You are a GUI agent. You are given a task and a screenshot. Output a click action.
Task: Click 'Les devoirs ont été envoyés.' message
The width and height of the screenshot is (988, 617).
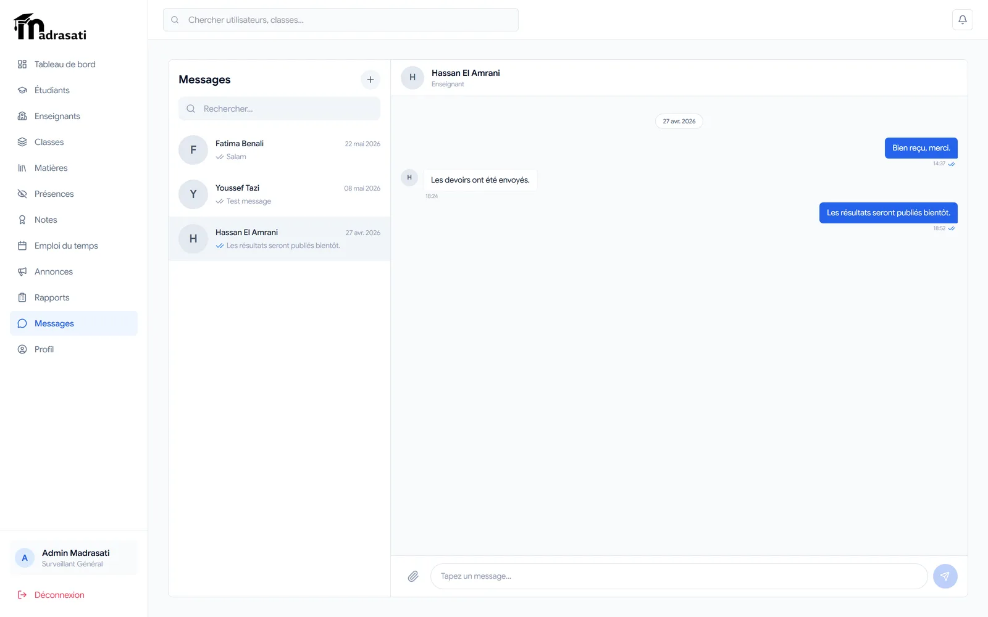coord(480,180)
